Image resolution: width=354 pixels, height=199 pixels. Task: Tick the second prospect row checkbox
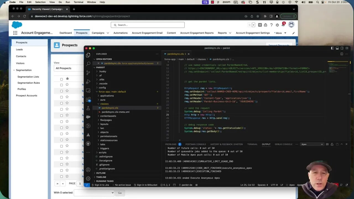61,91
